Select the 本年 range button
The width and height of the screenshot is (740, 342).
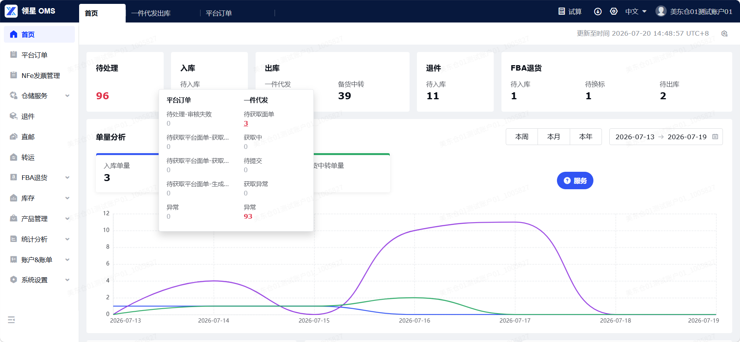tap(586, 137)
